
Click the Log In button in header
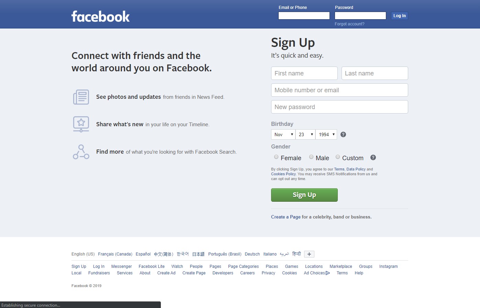(400, 16)
